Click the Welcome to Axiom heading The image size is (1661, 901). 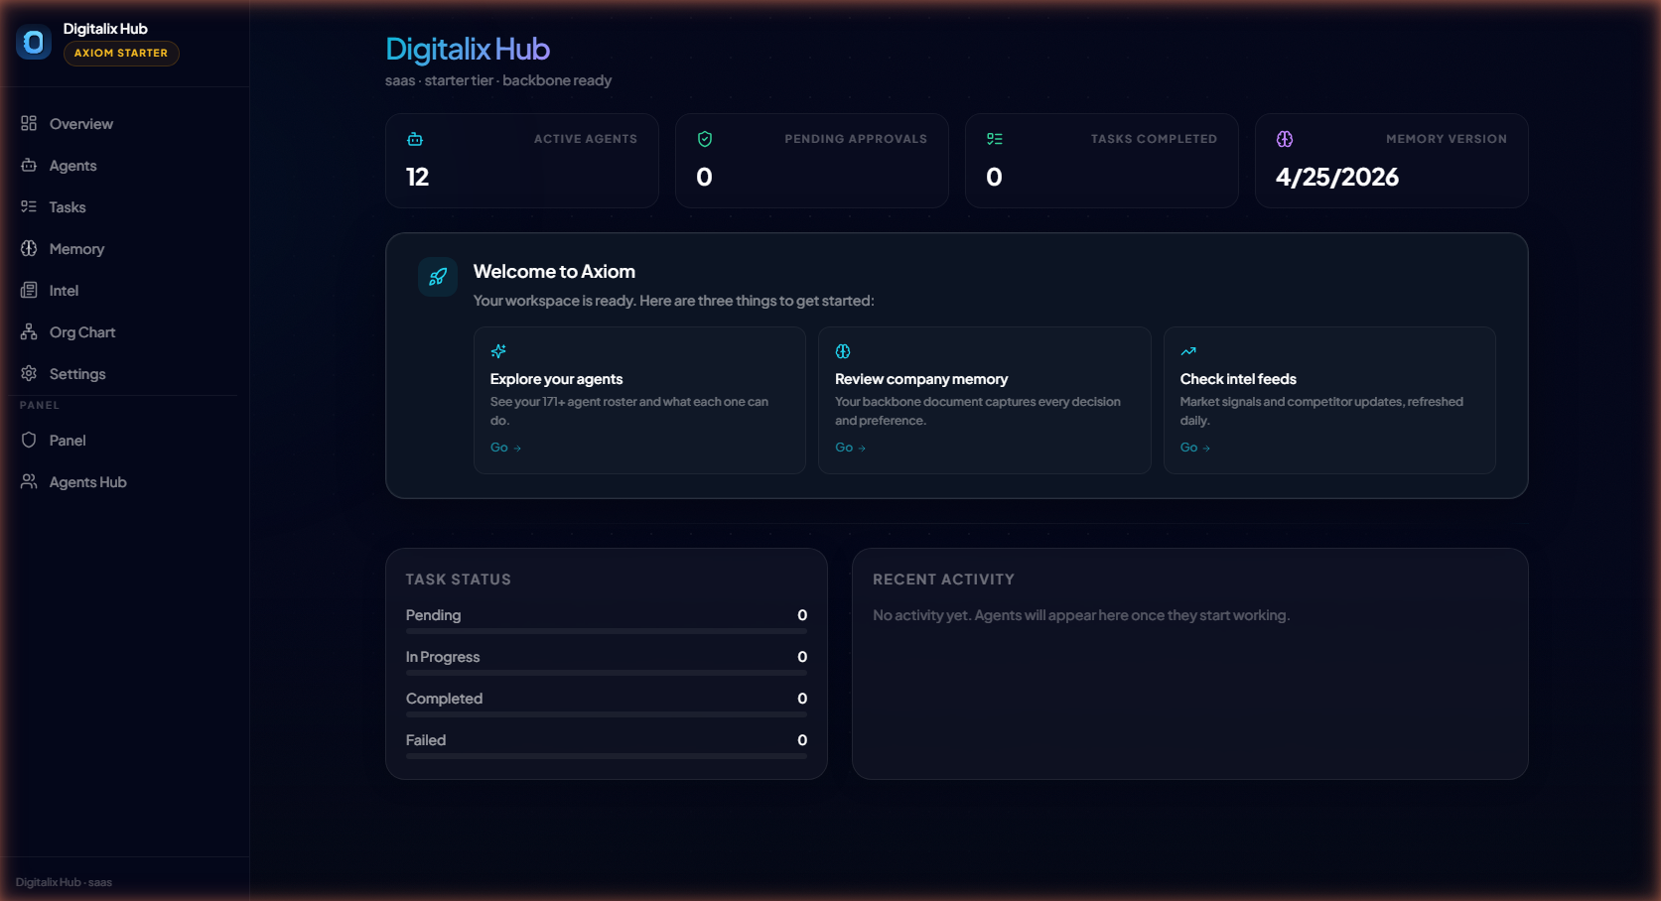(x=554, y=272)
